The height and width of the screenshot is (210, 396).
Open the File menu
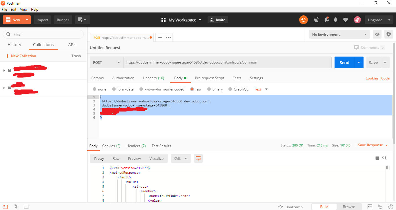tap(4, 10)
